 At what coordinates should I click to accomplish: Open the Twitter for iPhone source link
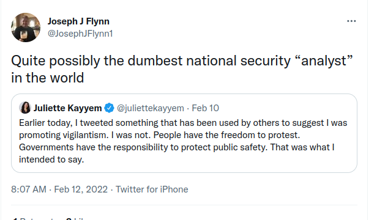point(152,189)
